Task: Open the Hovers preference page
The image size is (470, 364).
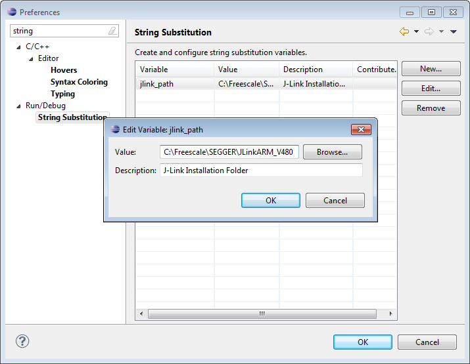Action: (64, 70)
